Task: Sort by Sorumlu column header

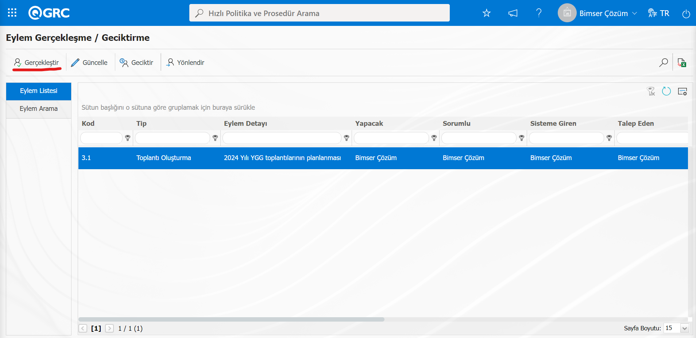Action: [457, 124]
